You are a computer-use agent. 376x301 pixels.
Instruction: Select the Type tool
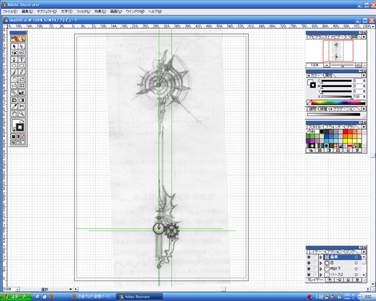pyautogui.click(x=22, y=59)
